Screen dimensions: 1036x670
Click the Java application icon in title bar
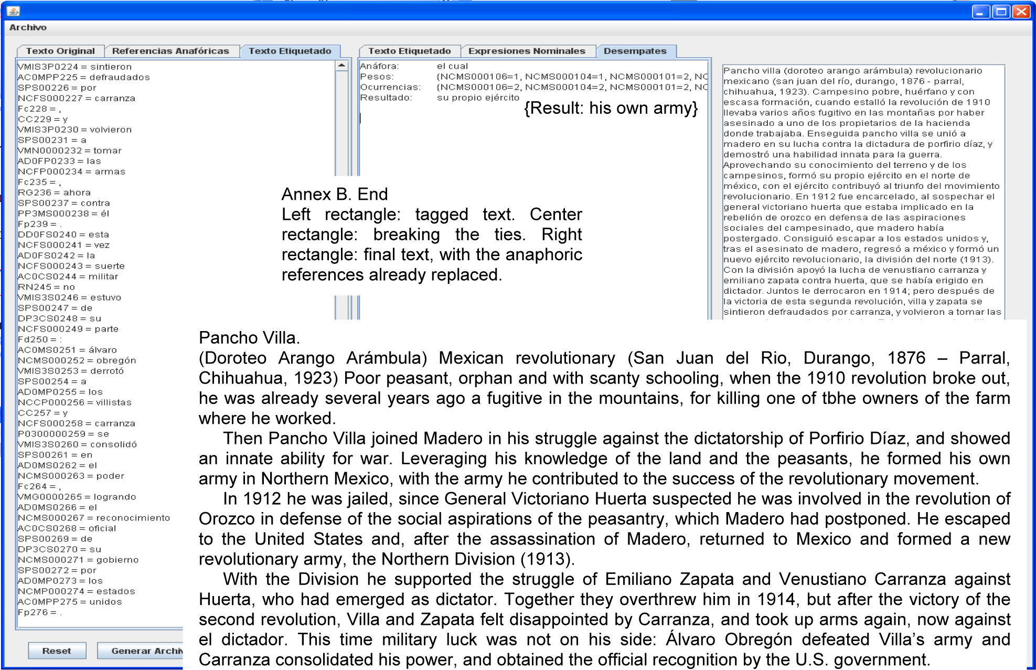pos(13,10)
